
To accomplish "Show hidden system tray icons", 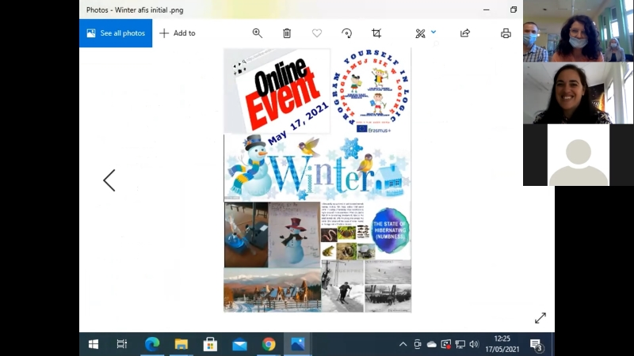I will (403, 344).
